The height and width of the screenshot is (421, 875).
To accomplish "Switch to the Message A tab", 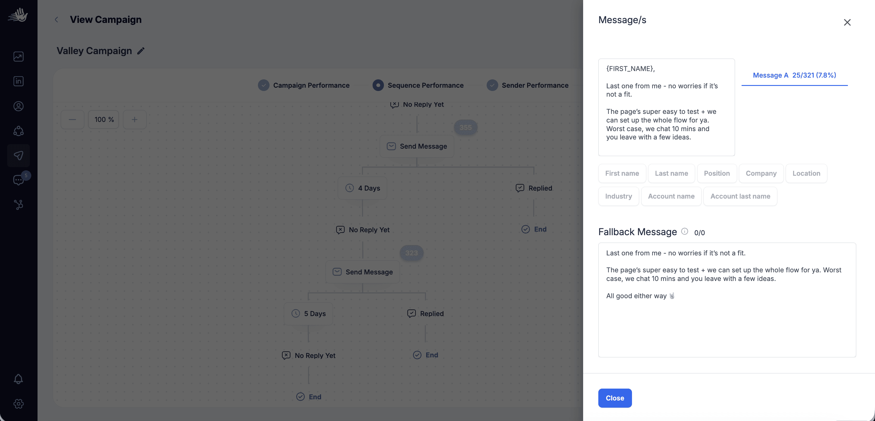I will [x=794, y=75].
